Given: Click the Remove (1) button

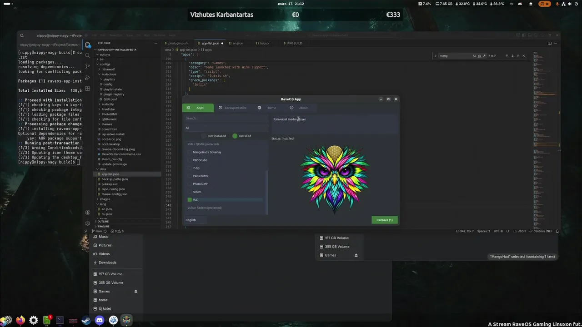Looking at the screenshot, I should tap(385, 220).
